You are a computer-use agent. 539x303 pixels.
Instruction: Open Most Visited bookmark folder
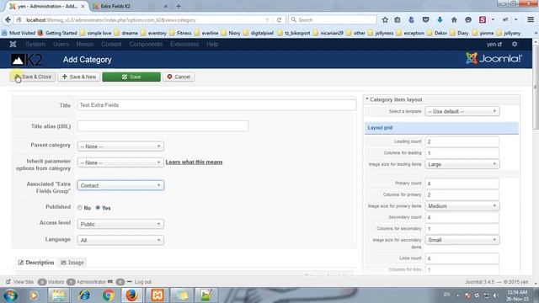(19, 33)
